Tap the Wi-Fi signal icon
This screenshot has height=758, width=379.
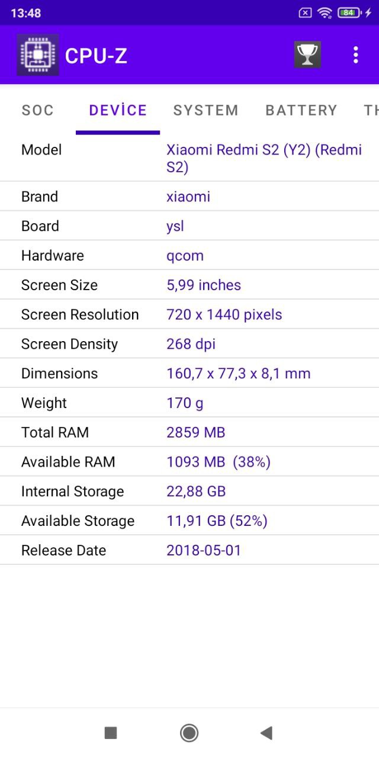click(324, 12)
